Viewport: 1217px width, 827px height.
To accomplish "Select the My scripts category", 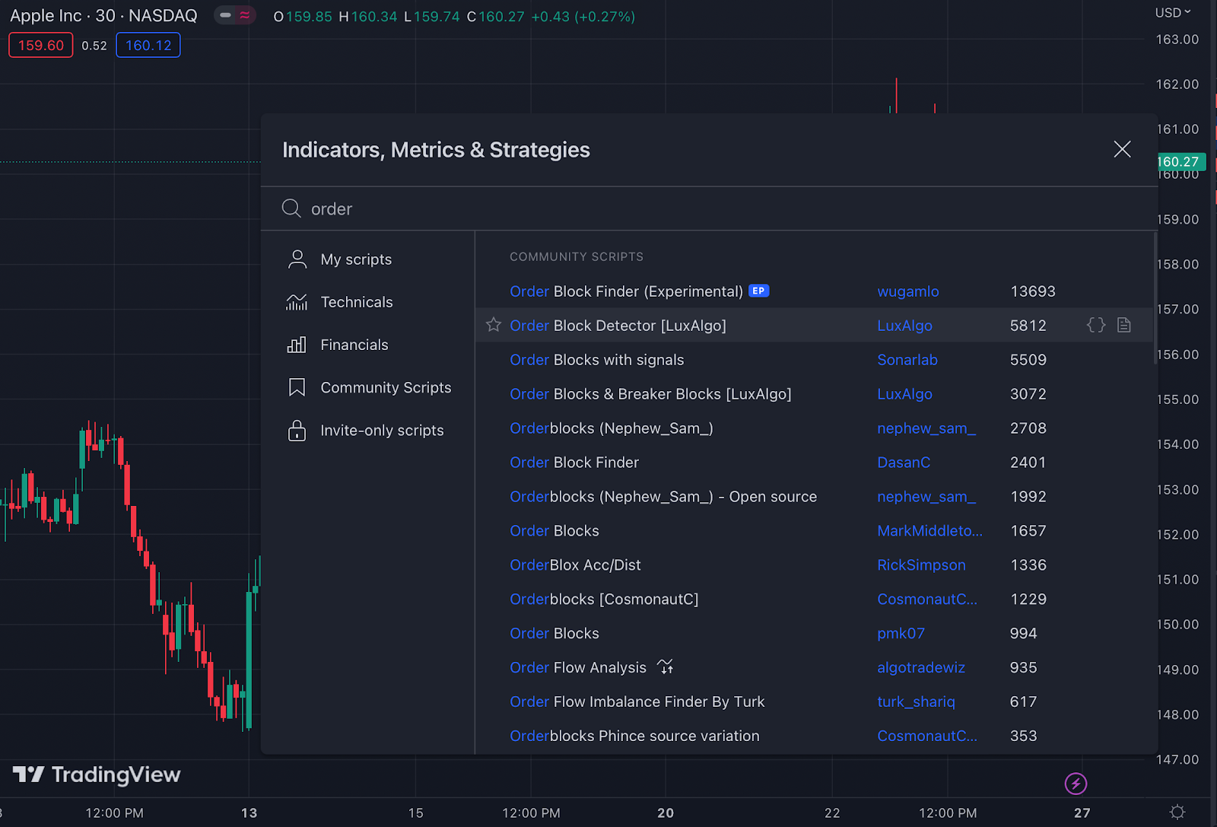I will (x=355, y=259).
